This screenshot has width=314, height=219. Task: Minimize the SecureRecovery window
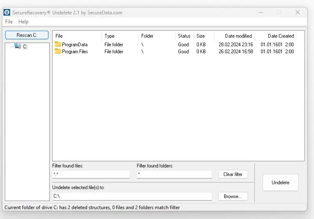pos(261,13)
